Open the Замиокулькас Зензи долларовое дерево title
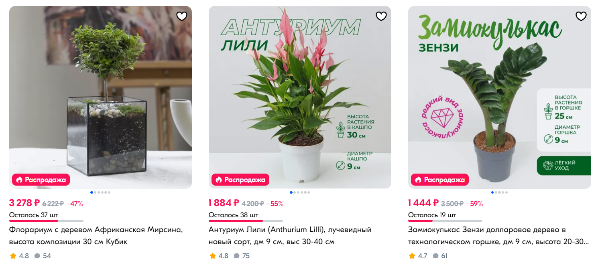 coord(498,236)
